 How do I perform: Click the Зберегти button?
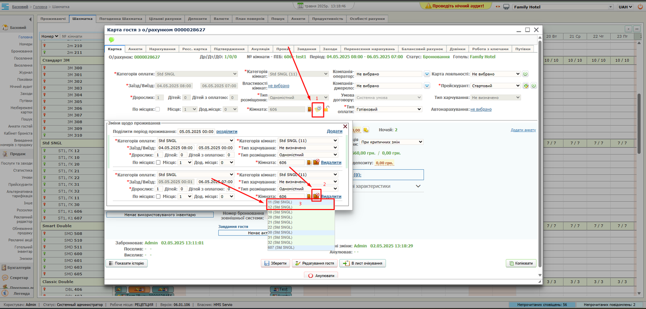tap(275, 264)
